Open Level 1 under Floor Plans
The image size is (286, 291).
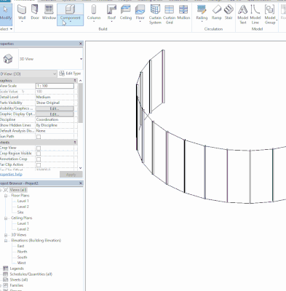23,201
